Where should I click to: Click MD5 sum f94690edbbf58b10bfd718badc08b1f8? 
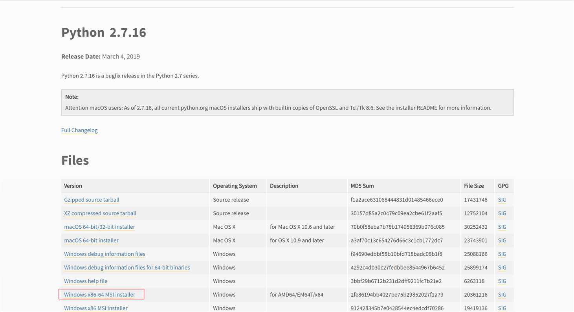click(396, 254)
